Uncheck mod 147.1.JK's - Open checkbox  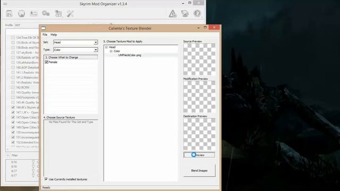(x=13, y=112)
